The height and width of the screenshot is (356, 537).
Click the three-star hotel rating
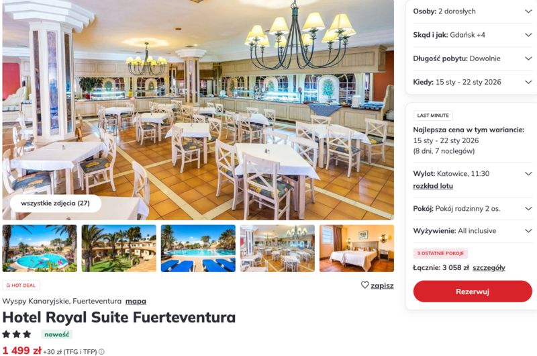click(x=17, y=334)
